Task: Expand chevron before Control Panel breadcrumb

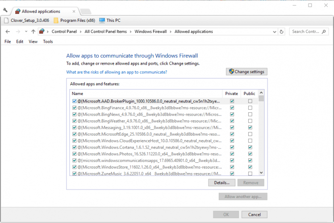Action: (x=47, y=32)
